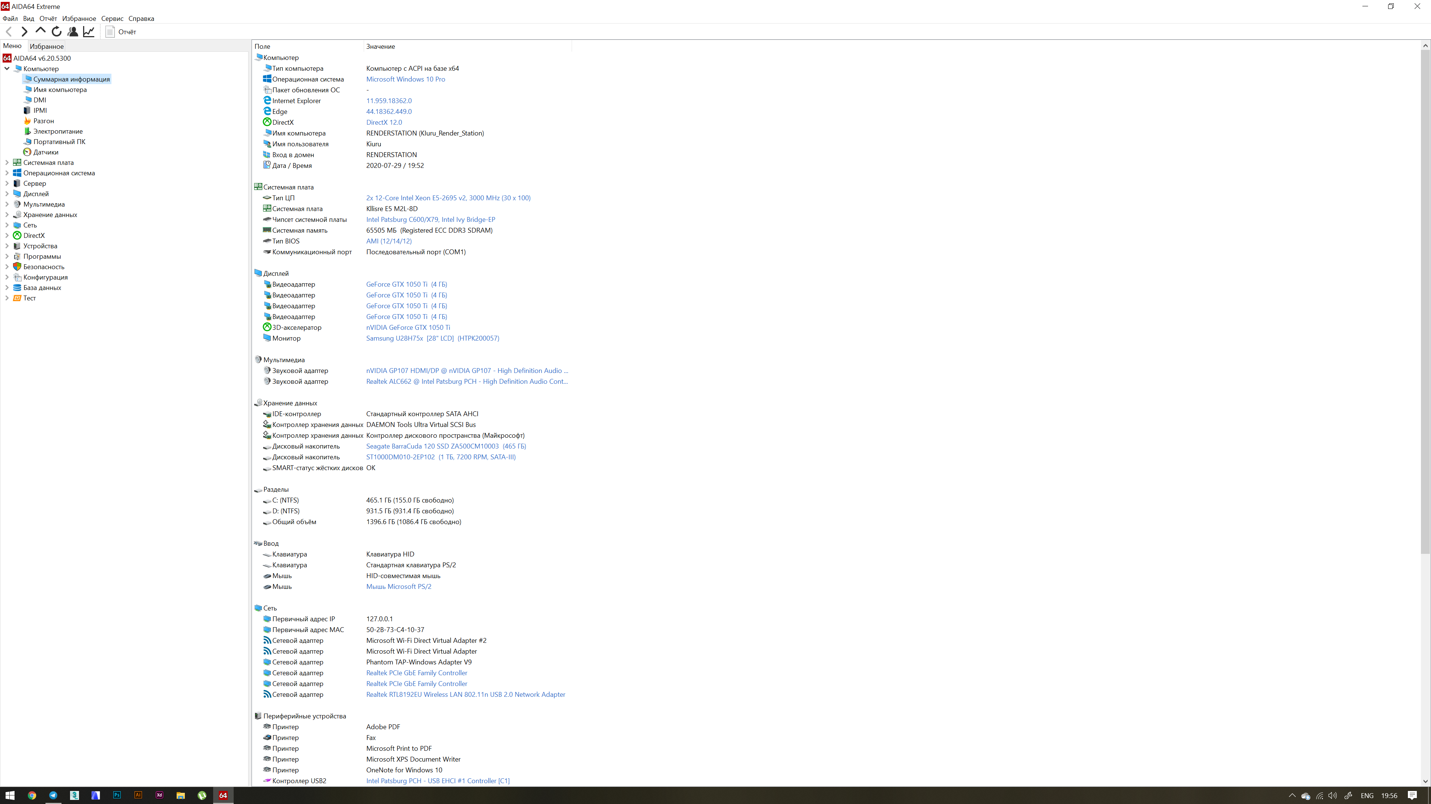
Task: Collapse the Компьютер tree node
Action: click(x=7, y=69)
